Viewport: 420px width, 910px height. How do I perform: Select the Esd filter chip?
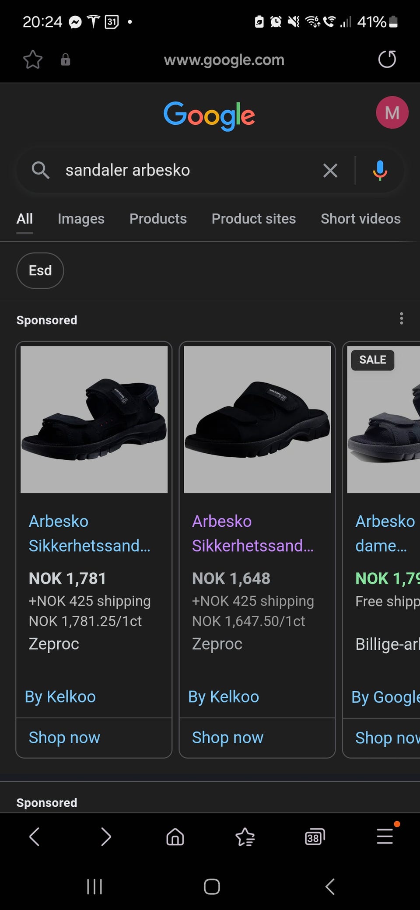click(x=40, y=270)
